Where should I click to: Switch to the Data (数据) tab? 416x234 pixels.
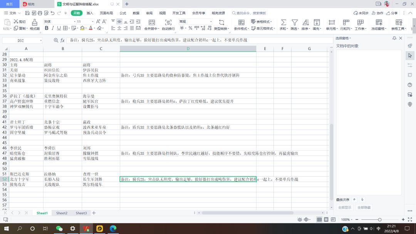coord(136,13)
